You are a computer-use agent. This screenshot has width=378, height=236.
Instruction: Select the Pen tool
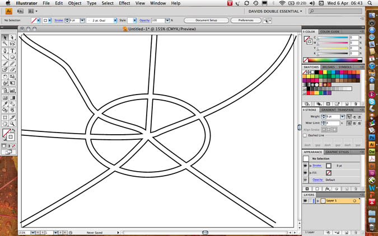tap(4, 50)
